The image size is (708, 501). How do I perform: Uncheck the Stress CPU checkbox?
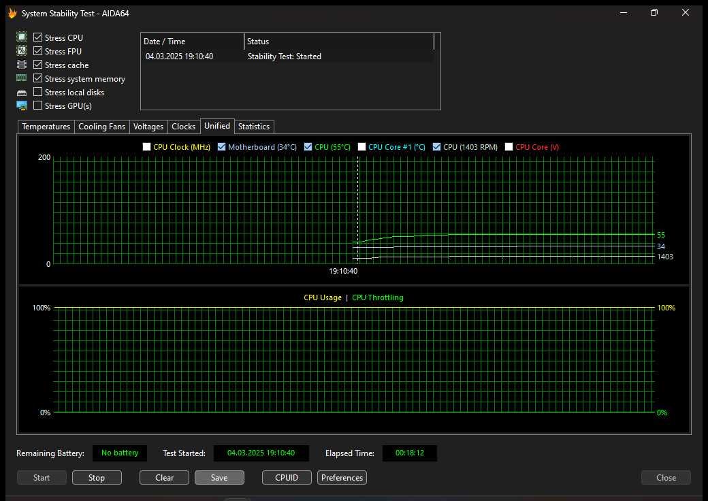pyautogui.click(x=38, y=37)
